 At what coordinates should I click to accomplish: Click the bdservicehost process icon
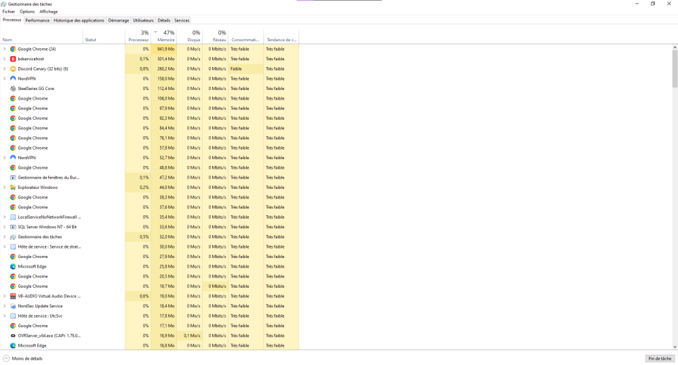[13, 59]
